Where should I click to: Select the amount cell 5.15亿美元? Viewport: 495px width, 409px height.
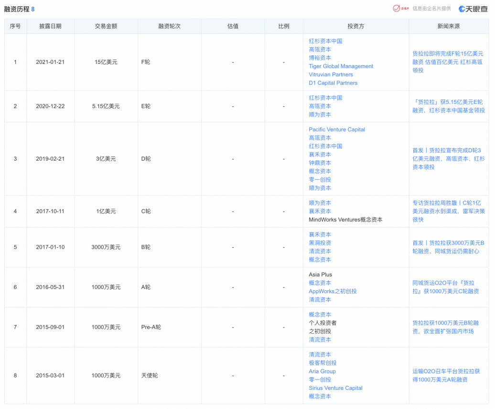[106, 106]
